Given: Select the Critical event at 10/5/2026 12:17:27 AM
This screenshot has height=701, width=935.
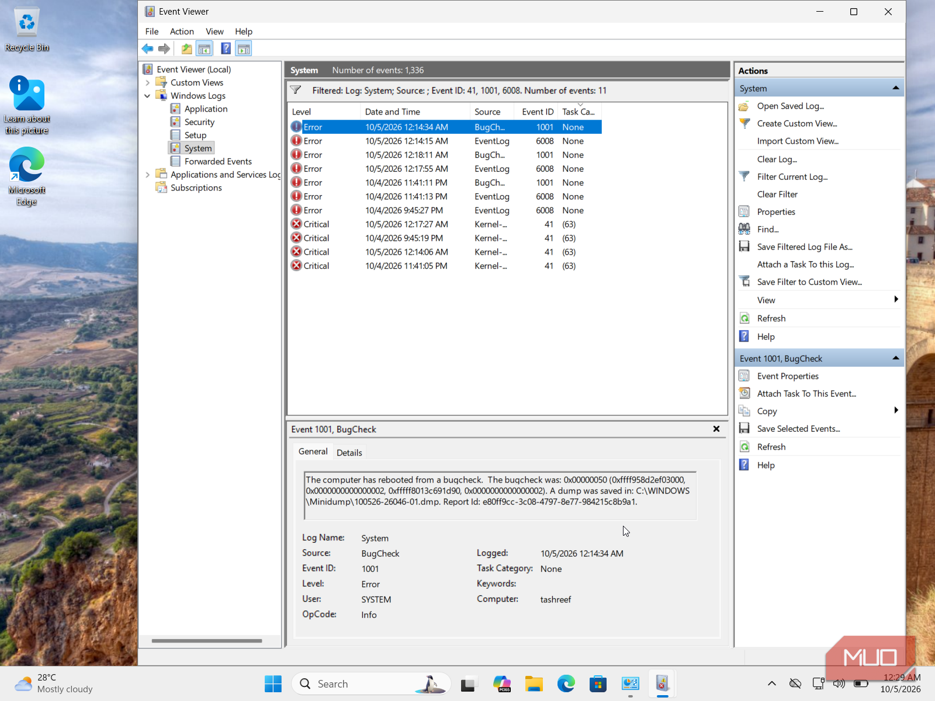Looking at the screenshot, I should (x=445, y=224).
